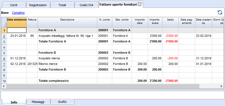Open the Totali tab
Viewport: 225px width, 106px height.
tap(62, 5)
